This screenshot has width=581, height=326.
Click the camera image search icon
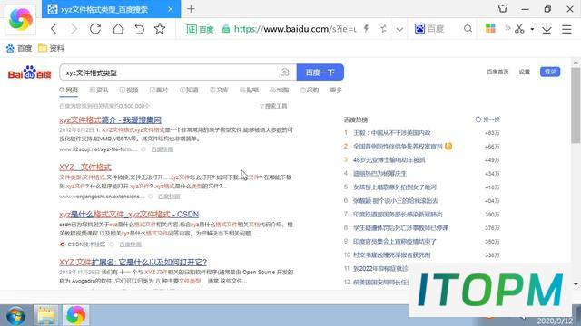(284, 72)
